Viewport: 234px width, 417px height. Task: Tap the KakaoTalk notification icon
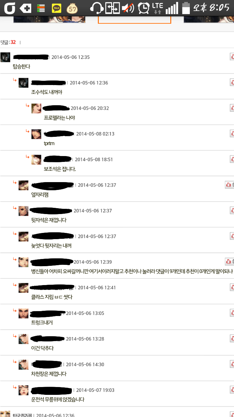pos(57,8)
